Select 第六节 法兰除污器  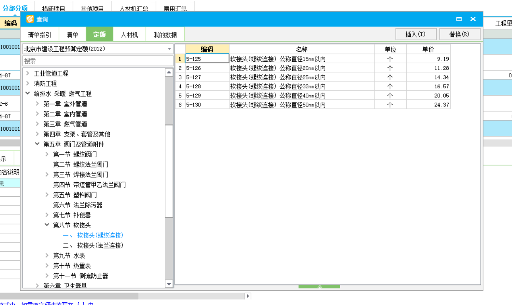click(78, 205)
